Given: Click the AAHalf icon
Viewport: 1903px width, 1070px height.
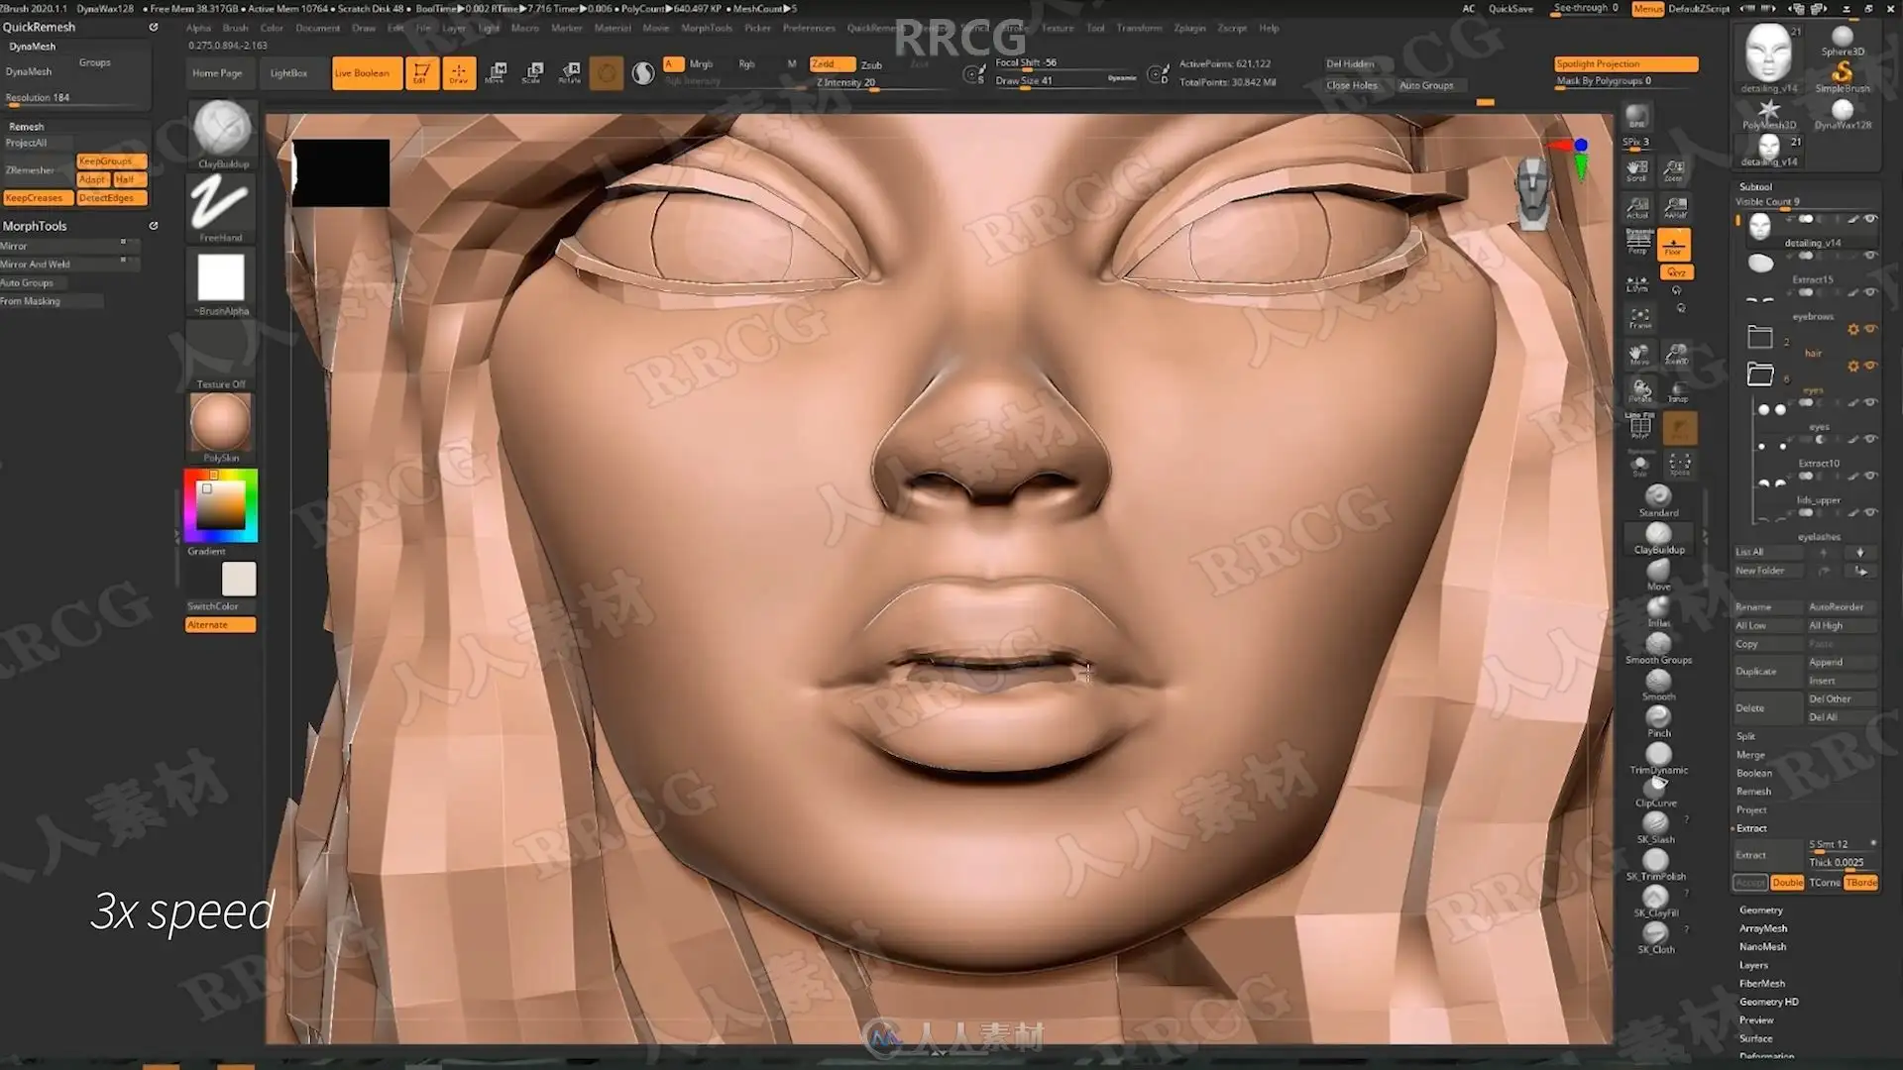Looking at the screenshot, I should tap(1674, 207).
